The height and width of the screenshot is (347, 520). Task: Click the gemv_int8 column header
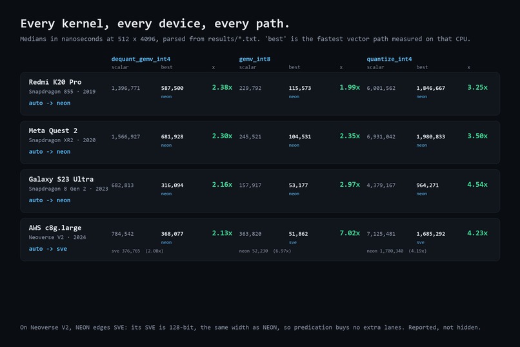click(255, 59)
